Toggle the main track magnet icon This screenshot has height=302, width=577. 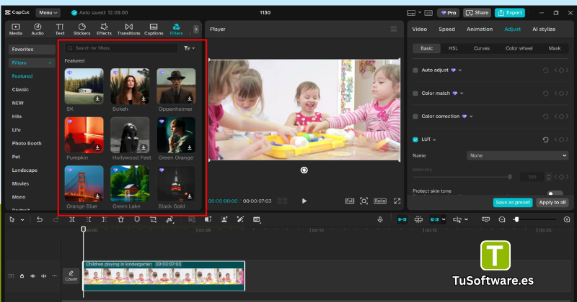tap(402, 219)
